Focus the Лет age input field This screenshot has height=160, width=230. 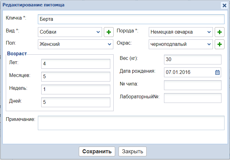75,64
